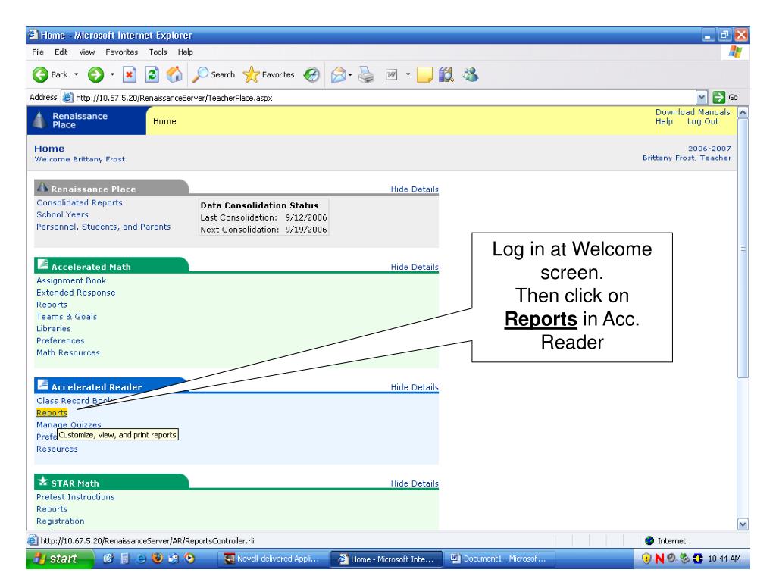Click the green Forward arrow button
The height and width of the screenshot is (582, 776).
point(95,75)
